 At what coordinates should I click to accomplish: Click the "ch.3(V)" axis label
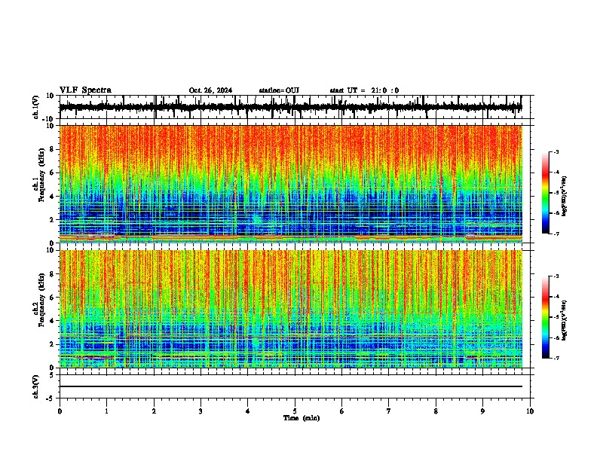point(36,386)
